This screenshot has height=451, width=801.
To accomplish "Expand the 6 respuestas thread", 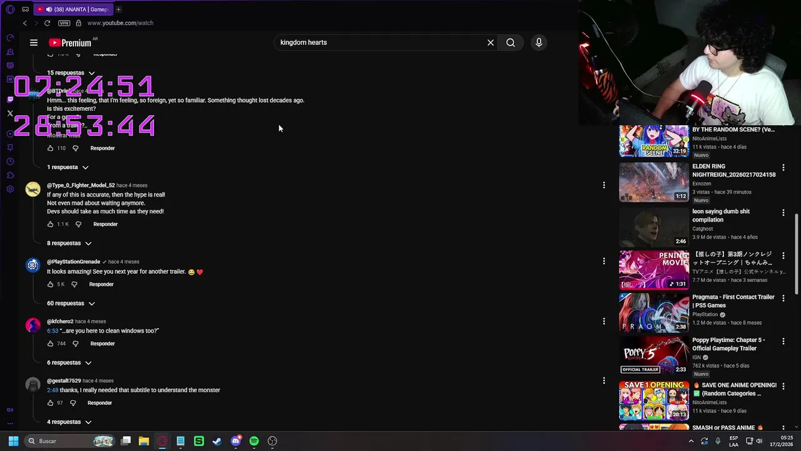I will point(69,363).
